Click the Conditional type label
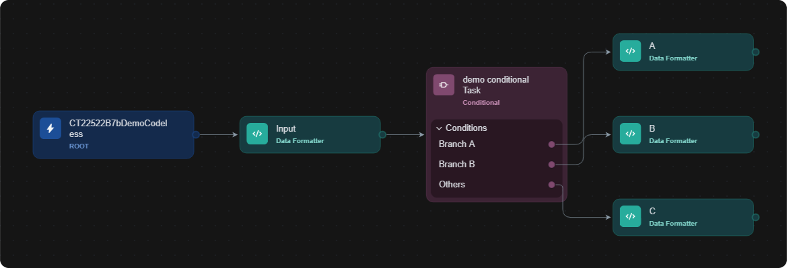Screen dimensions: 787x268 coord(481,103)
